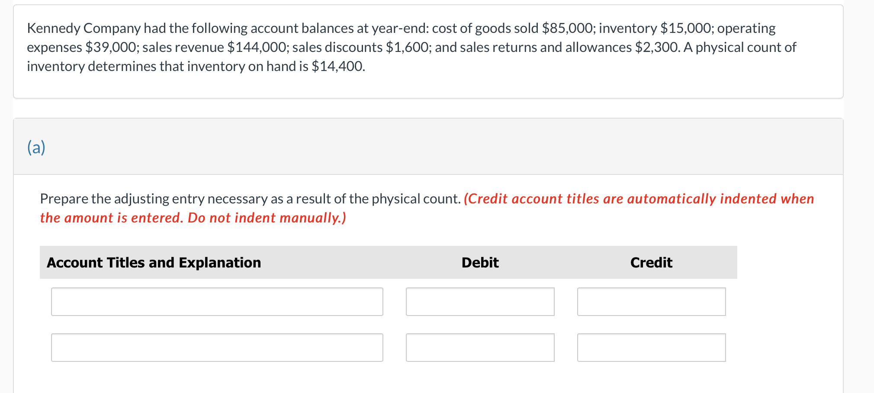Click the gray table header row
874x393 pixels.
tap(389, 262)
